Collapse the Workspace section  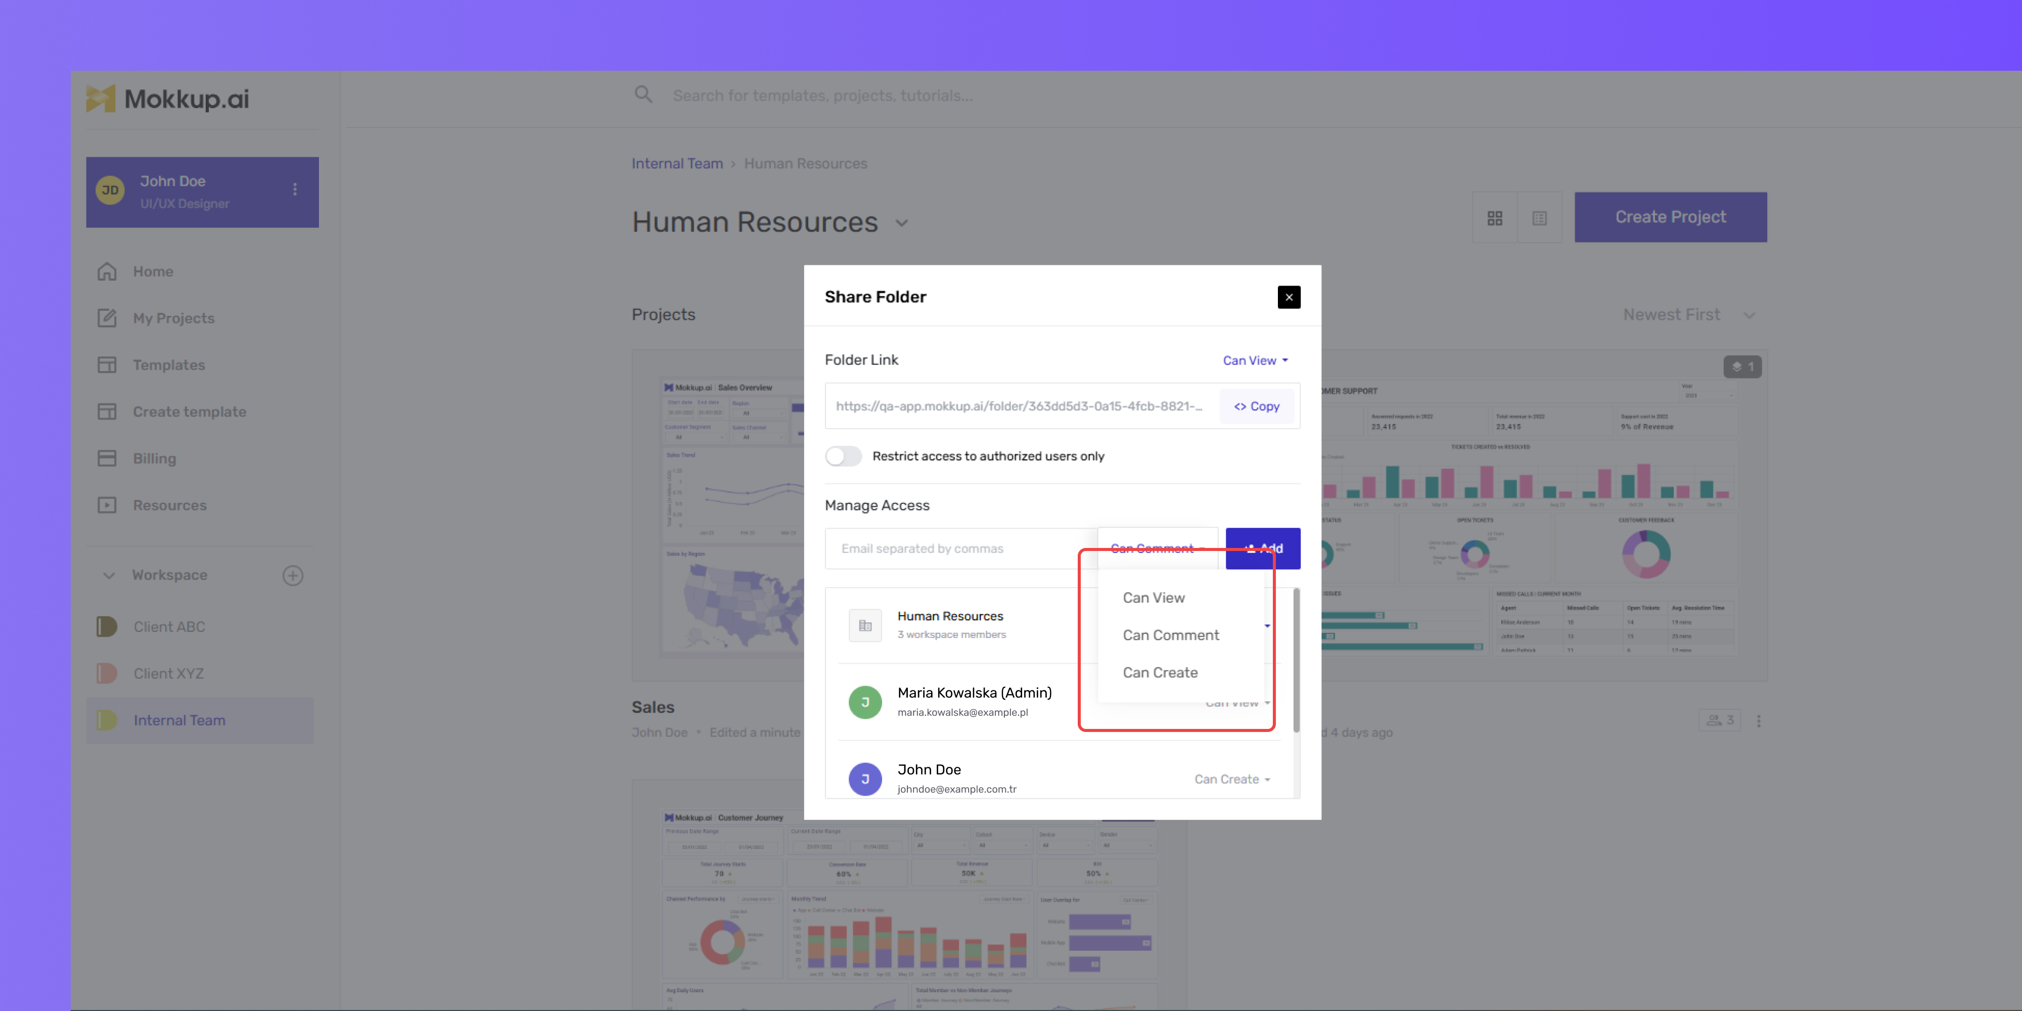[x=109, y=575]
